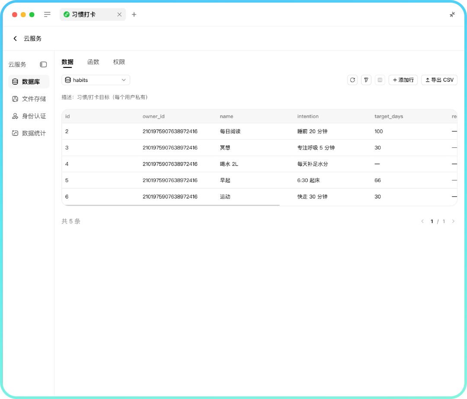Click the owner_id column header
This screenshot has height=399, width=467.
tap(154, 116)
